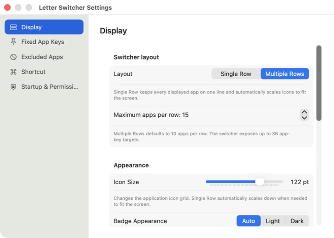Click the Badge Appearance label
This screenshot has height=238, width=334.
(x=140, y=221)
